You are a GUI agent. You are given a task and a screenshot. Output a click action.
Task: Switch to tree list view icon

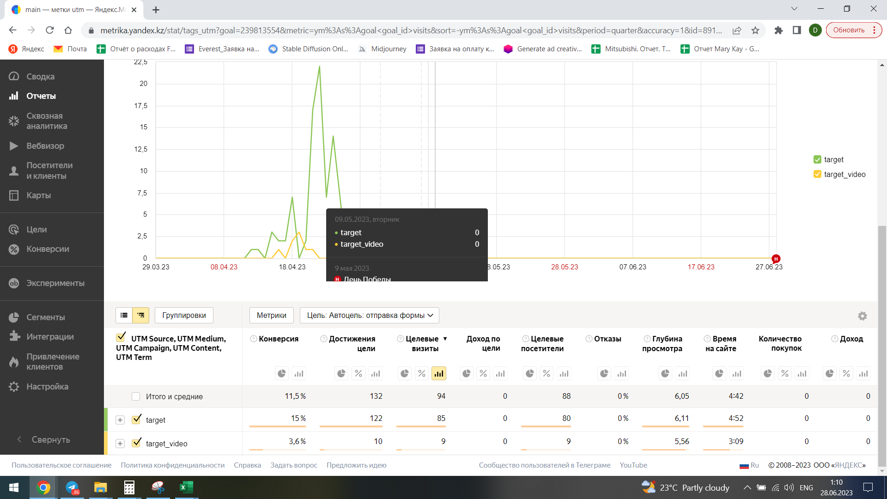(141, 315)
